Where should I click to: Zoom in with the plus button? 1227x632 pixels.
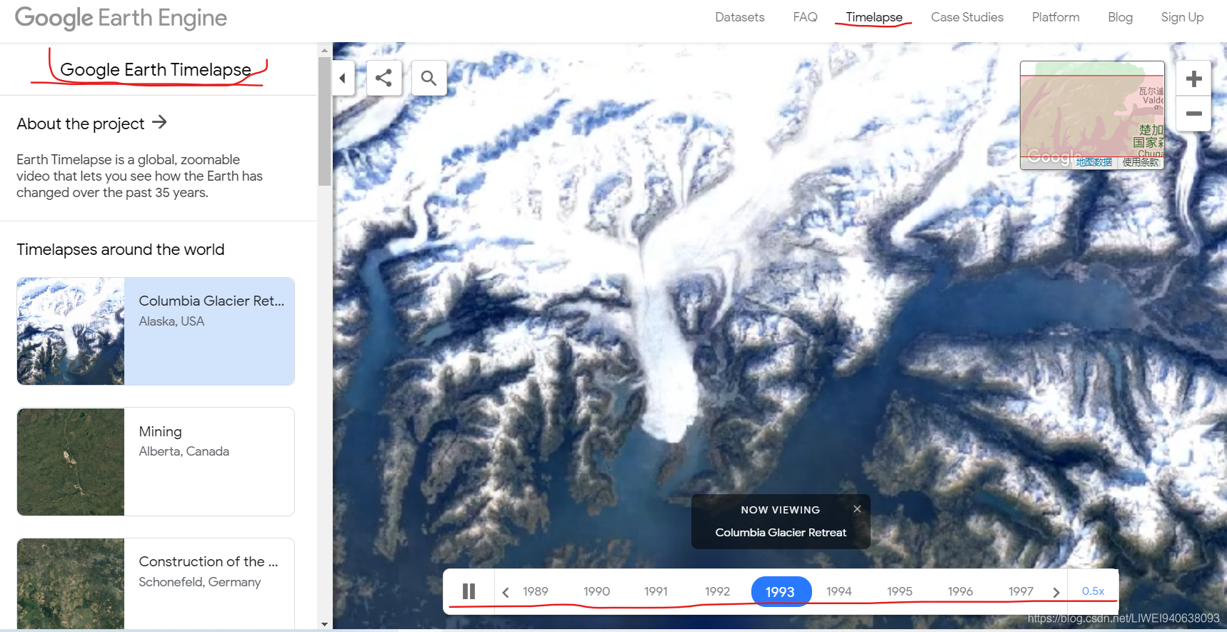tap(1193, 79)
